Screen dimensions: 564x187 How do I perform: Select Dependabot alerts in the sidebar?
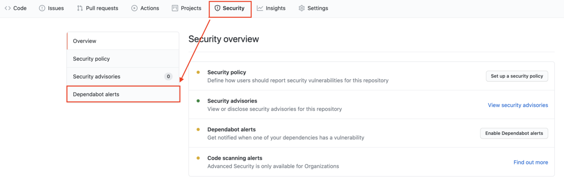[123, 94]
